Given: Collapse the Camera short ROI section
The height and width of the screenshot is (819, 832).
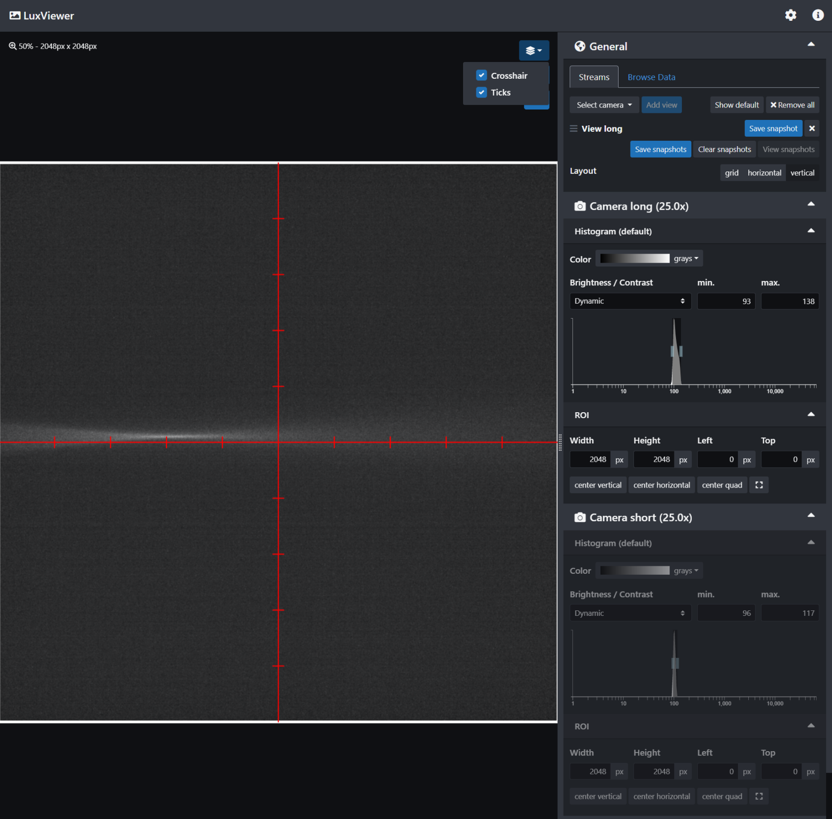Looking at the screenshot, I should pos(811,726).
